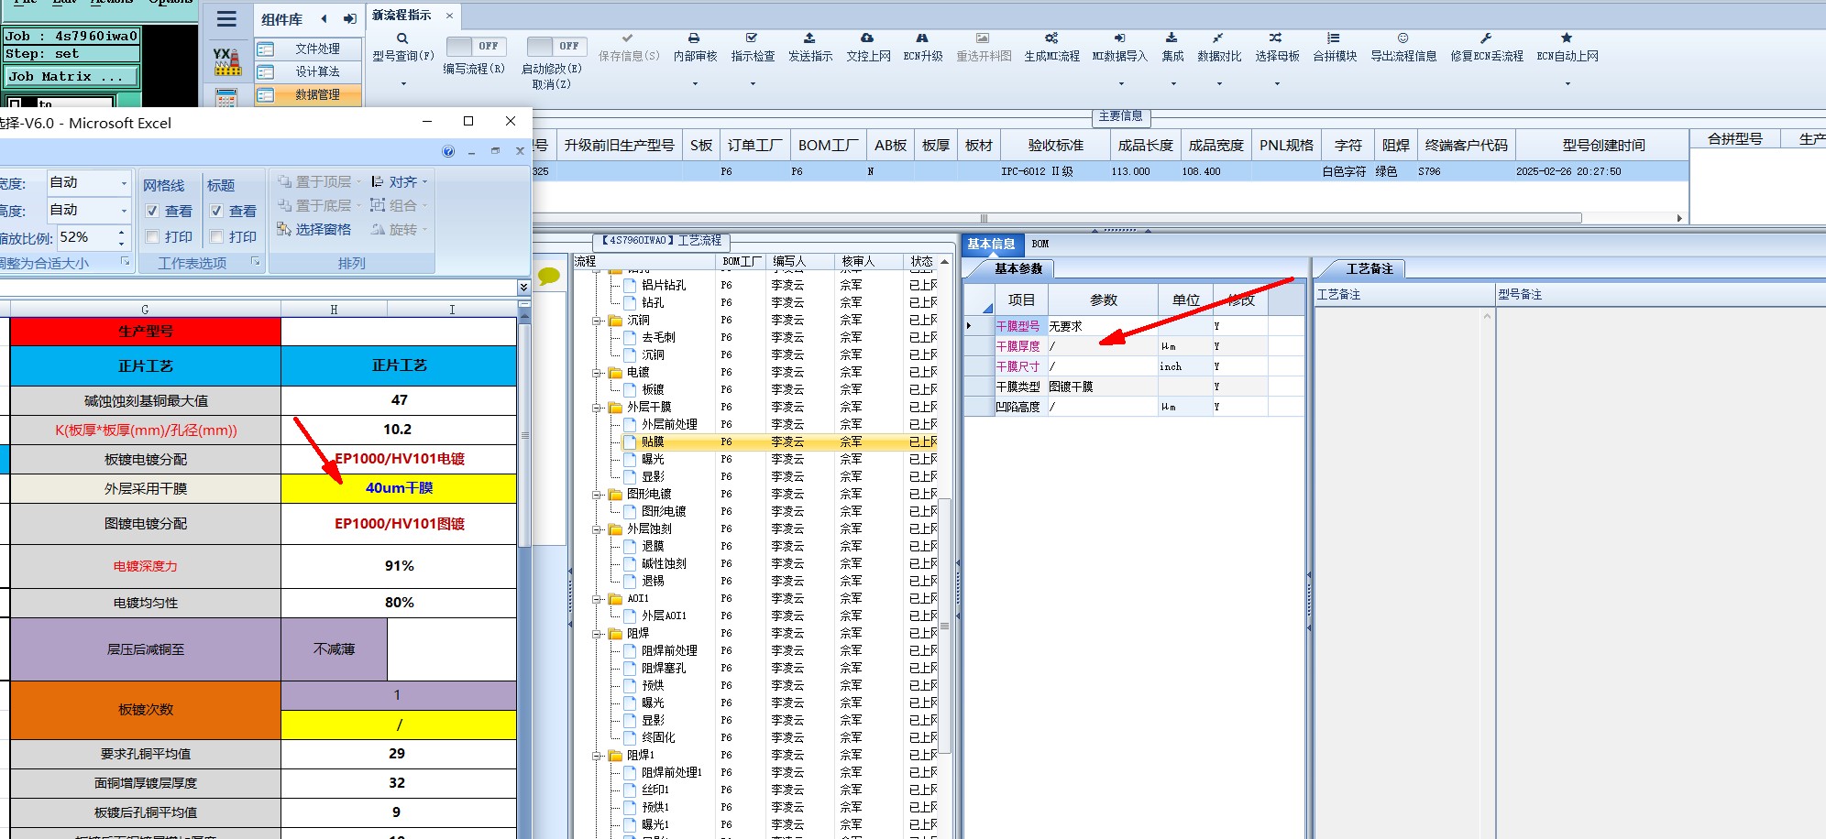Screen dimensions: 1826x839
Task: Click the Job Matrix button
Action: (71, 77)
